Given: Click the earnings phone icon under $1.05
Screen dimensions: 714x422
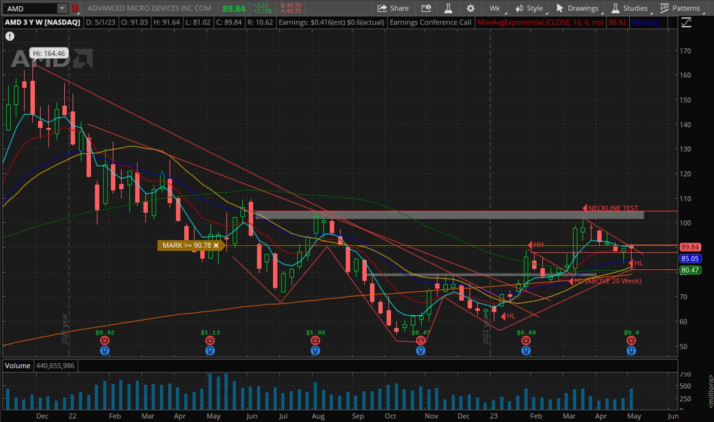Looking at the screenshot, I should [x=315, y=341].
